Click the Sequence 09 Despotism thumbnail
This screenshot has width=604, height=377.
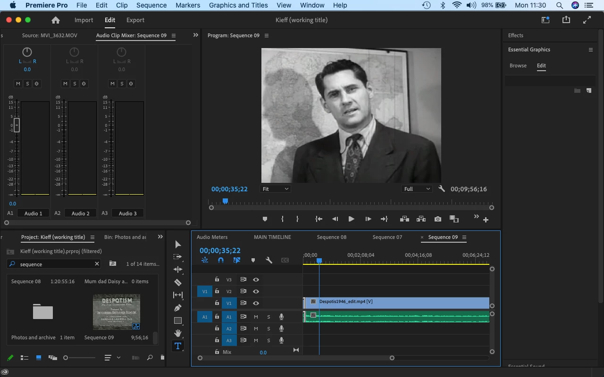[117, 311]
